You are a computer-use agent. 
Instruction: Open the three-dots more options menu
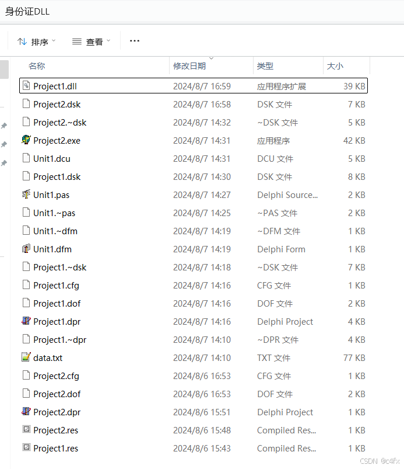point(135,41)
